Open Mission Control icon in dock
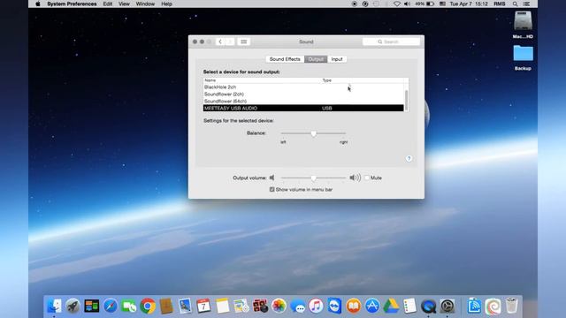Image resolution: width=566 pixels, height=318 pixels. click(x=92, y=306)
